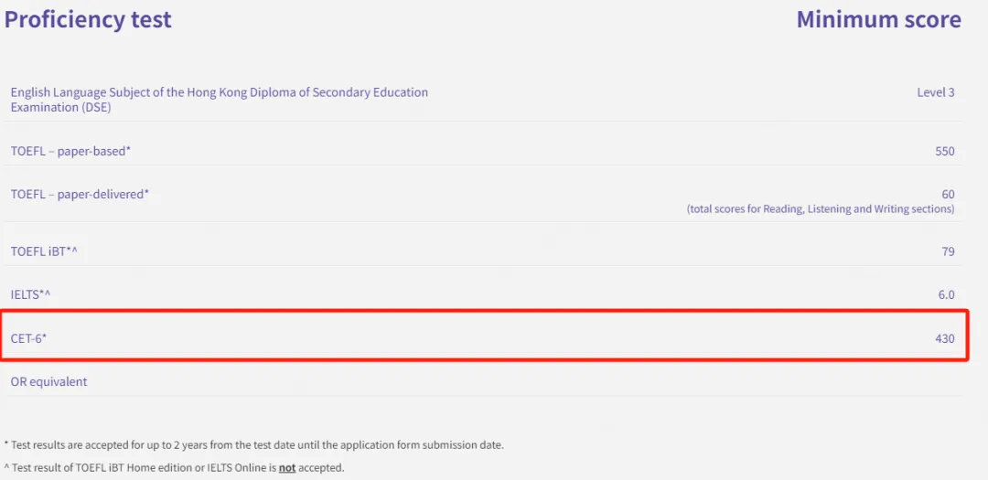Click the Reading, Listening and Writing note
The width and height of the screenshot is (988, 480).
point(820,209)
